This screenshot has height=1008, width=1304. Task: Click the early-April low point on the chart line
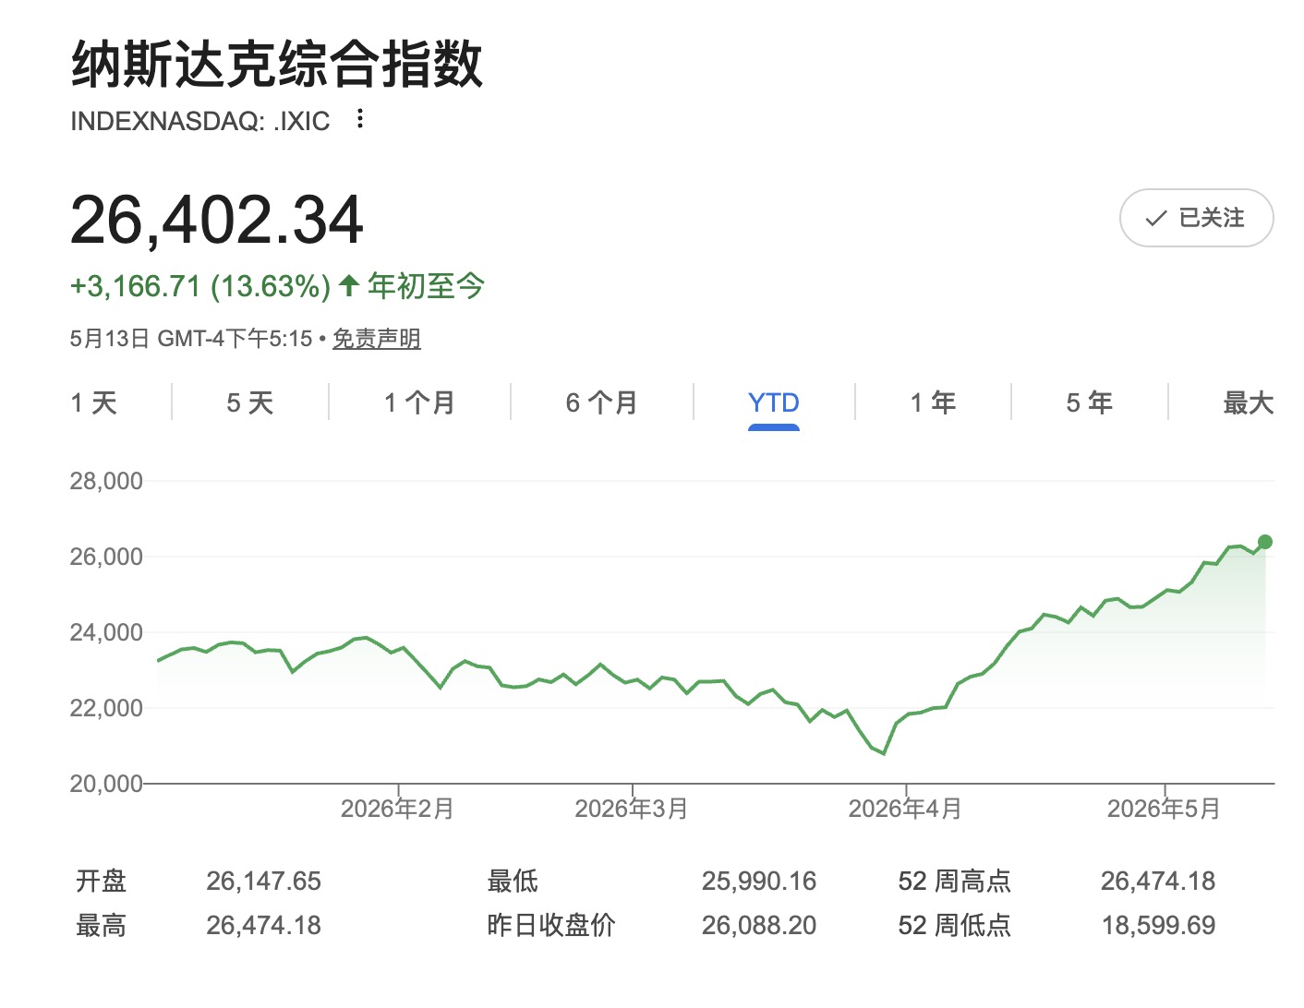click(884, 753)
